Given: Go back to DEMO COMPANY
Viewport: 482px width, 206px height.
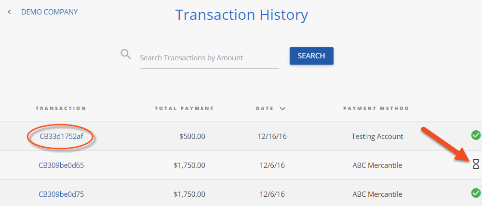Looking at the screenshot, I should tap(50, 12).
